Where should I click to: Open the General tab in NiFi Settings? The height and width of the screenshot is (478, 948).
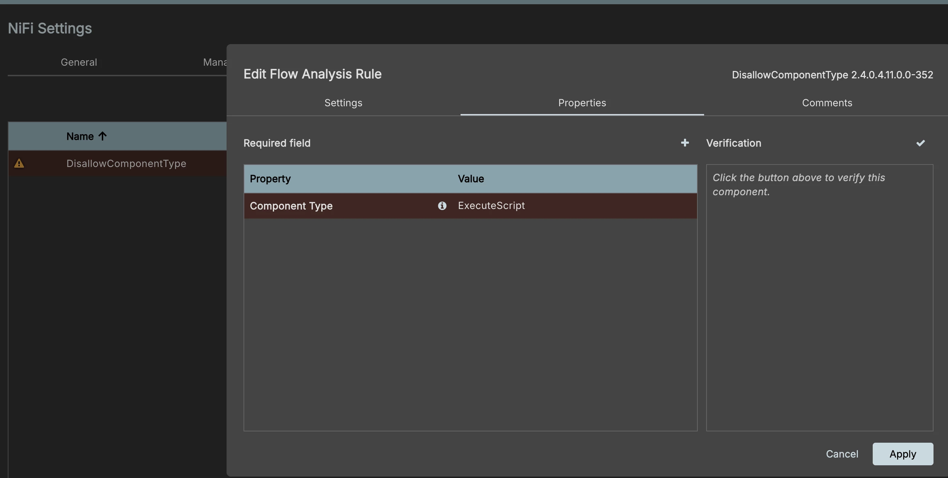click(x=79, y=62)
